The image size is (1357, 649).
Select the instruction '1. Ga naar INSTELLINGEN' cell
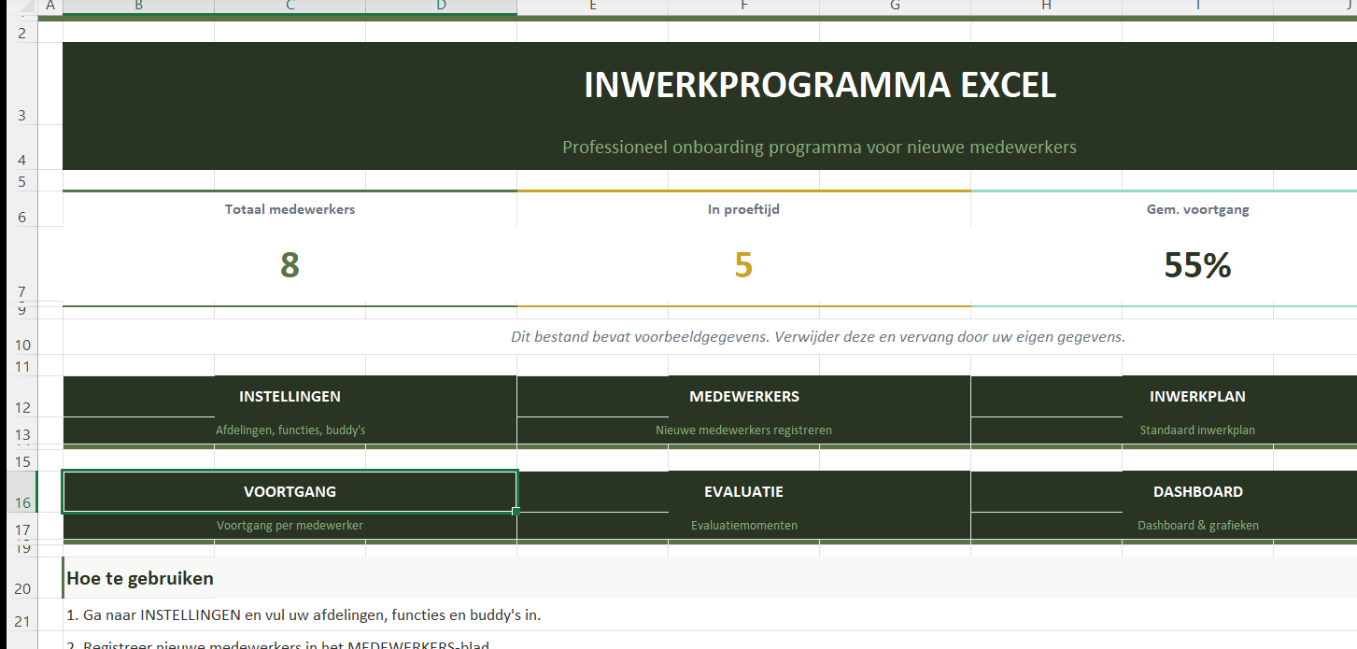point(304,615)
